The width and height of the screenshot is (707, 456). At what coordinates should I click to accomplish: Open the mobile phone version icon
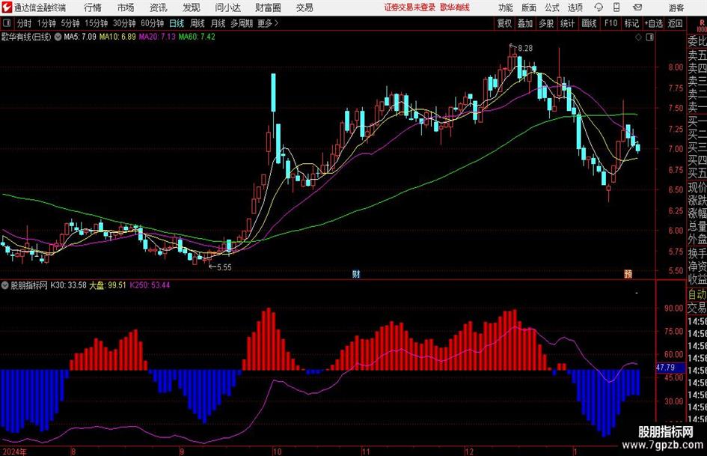point(616,7)
